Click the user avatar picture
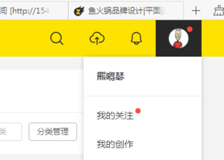 tap(178, 38)
